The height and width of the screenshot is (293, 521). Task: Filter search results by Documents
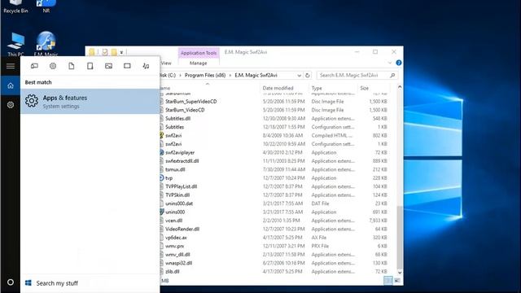(72, 66)
